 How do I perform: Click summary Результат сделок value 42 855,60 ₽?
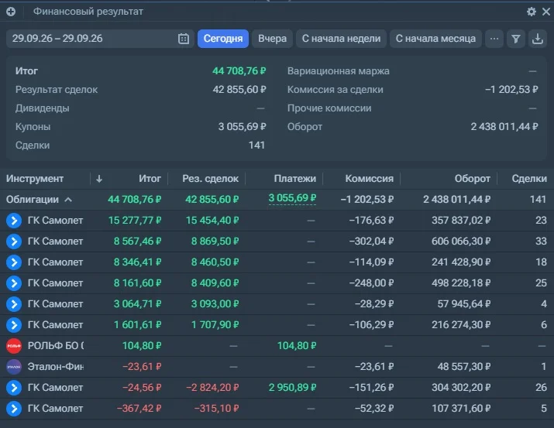(x=239, y=90)
